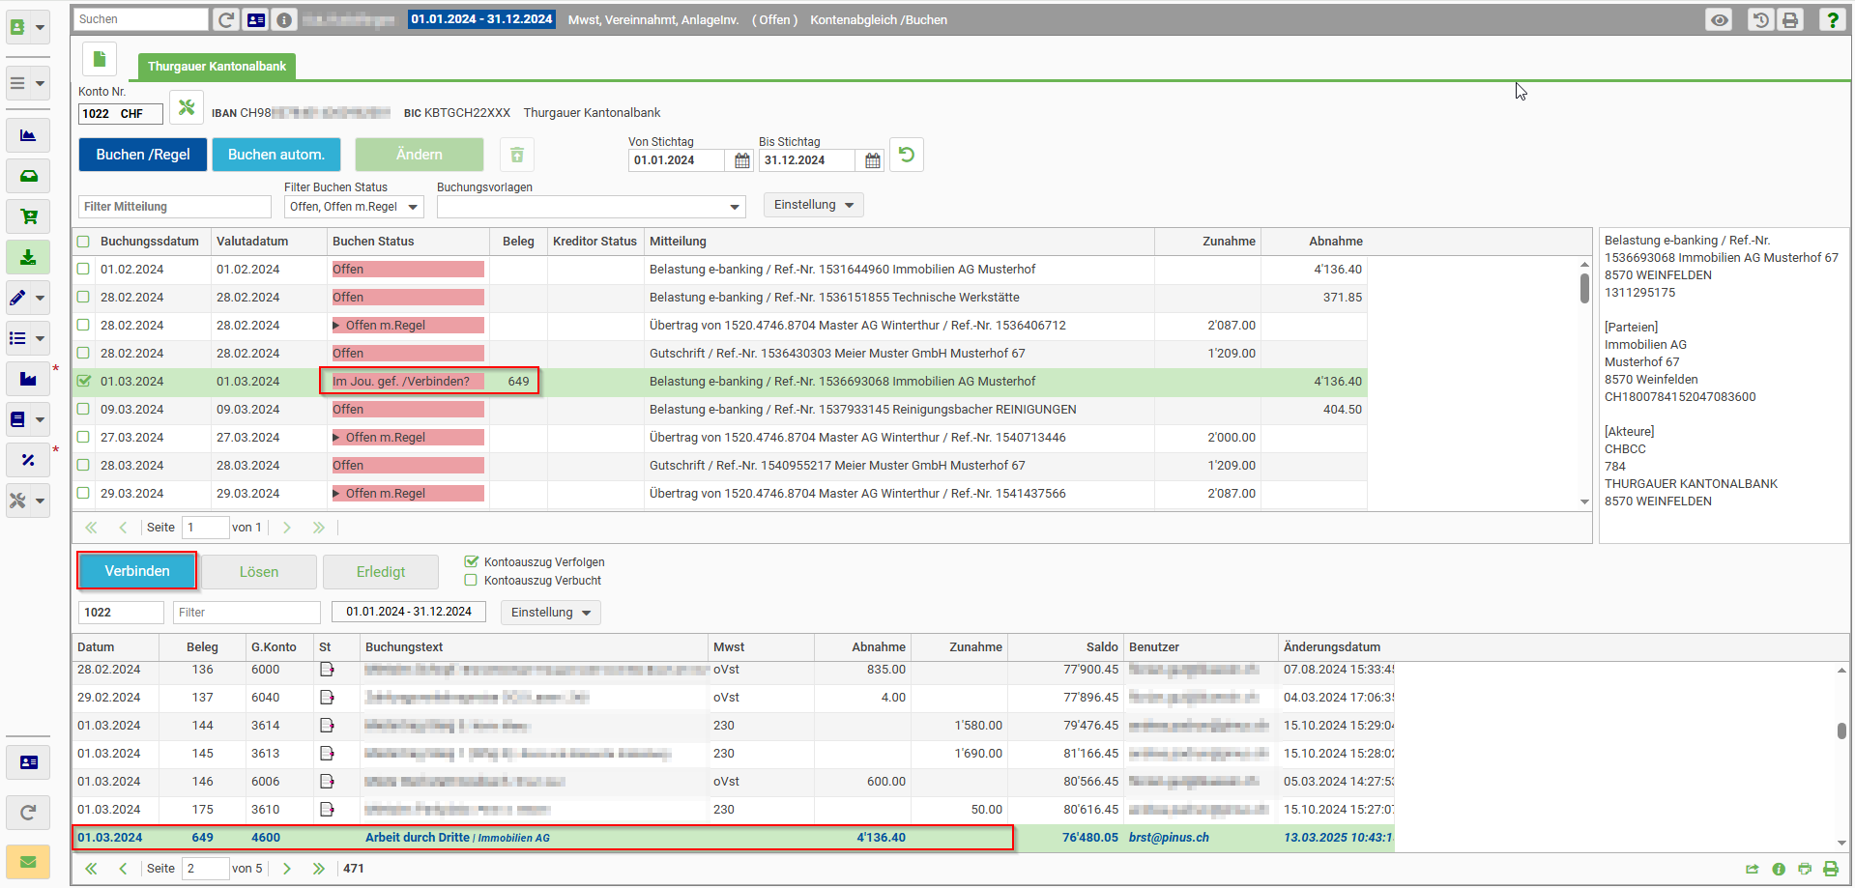Open the percent sign tool in sidebar
Screen dimensions: 1855x888
pyautogui.click(x=28, y=460)
